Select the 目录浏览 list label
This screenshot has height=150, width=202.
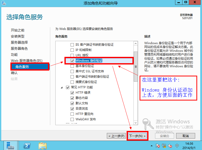pyautogui.click(x=82, y=109)
